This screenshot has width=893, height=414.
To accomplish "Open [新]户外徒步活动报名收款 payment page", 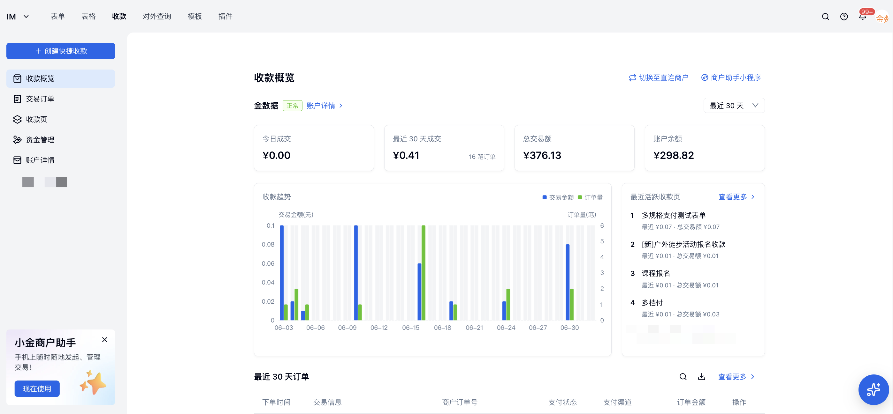I will 683,244.
